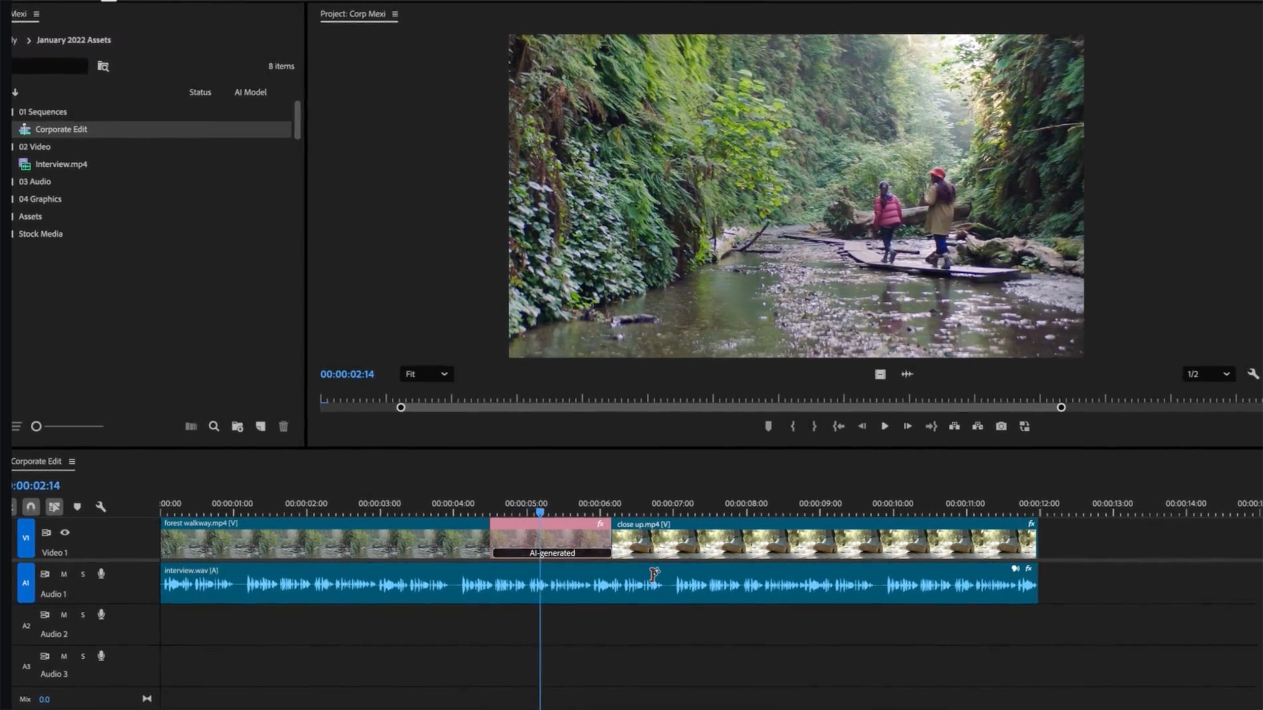The height and width of the screenshot is (710, 1263).
Task: Click the Lift button
Action: [954, 426]
